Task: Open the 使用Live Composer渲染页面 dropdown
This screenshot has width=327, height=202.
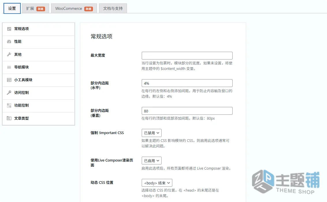Action: pyautogui.click(x=152, y=161)
